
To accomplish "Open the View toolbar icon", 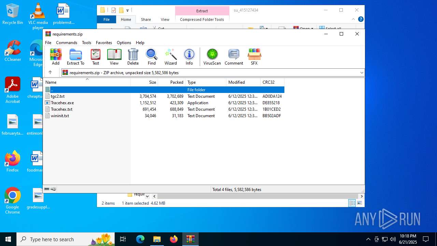I will tap(114, 57).
